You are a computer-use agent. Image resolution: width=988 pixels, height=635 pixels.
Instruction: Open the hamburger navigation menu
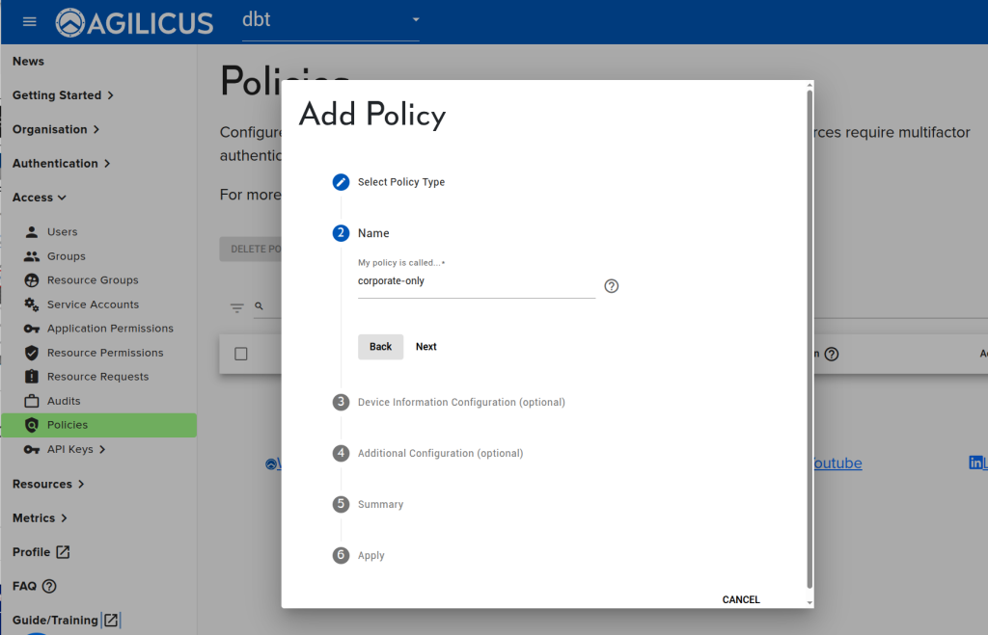tap(28, 22)
